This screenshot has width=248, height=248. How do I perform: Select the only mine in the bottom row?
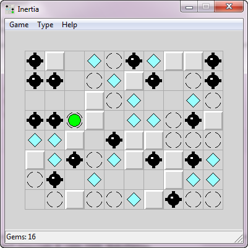pyautogui.click(x=173, y=199)
